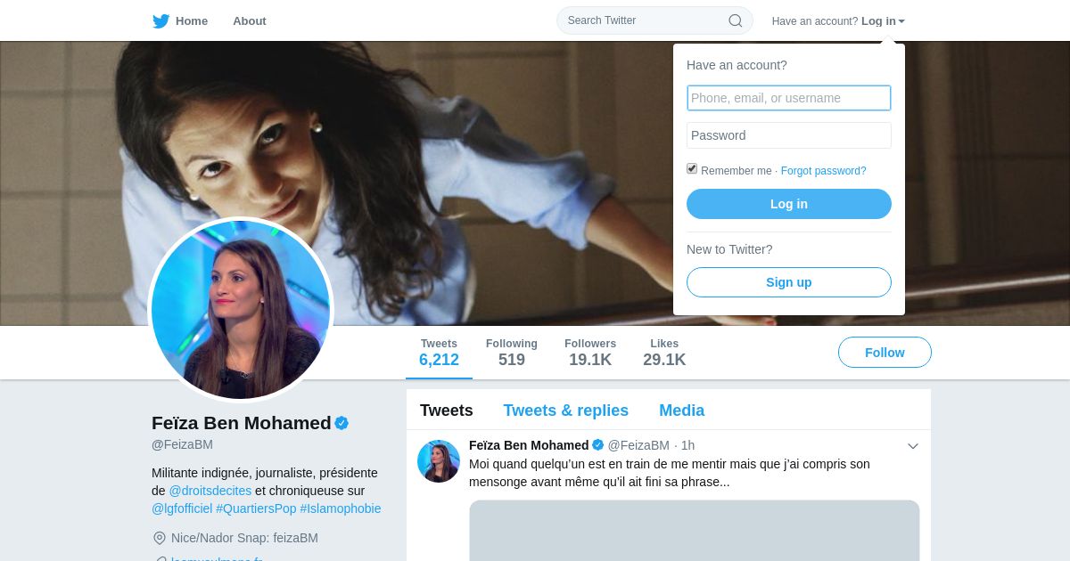Click the Sign up button
The image size is (1070, 561).
(x=789, y=282)
